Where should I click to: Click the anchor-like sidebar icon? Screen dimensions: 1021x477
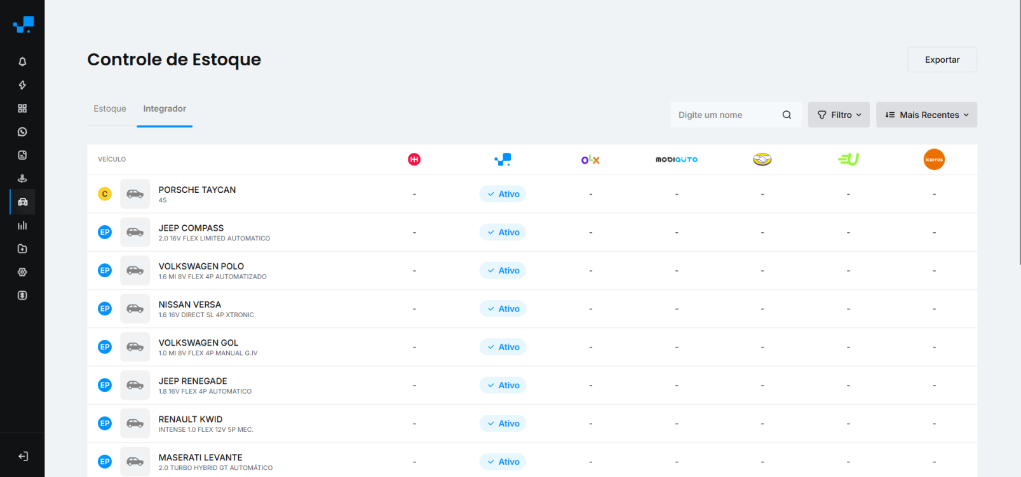(x=22, y=179)
